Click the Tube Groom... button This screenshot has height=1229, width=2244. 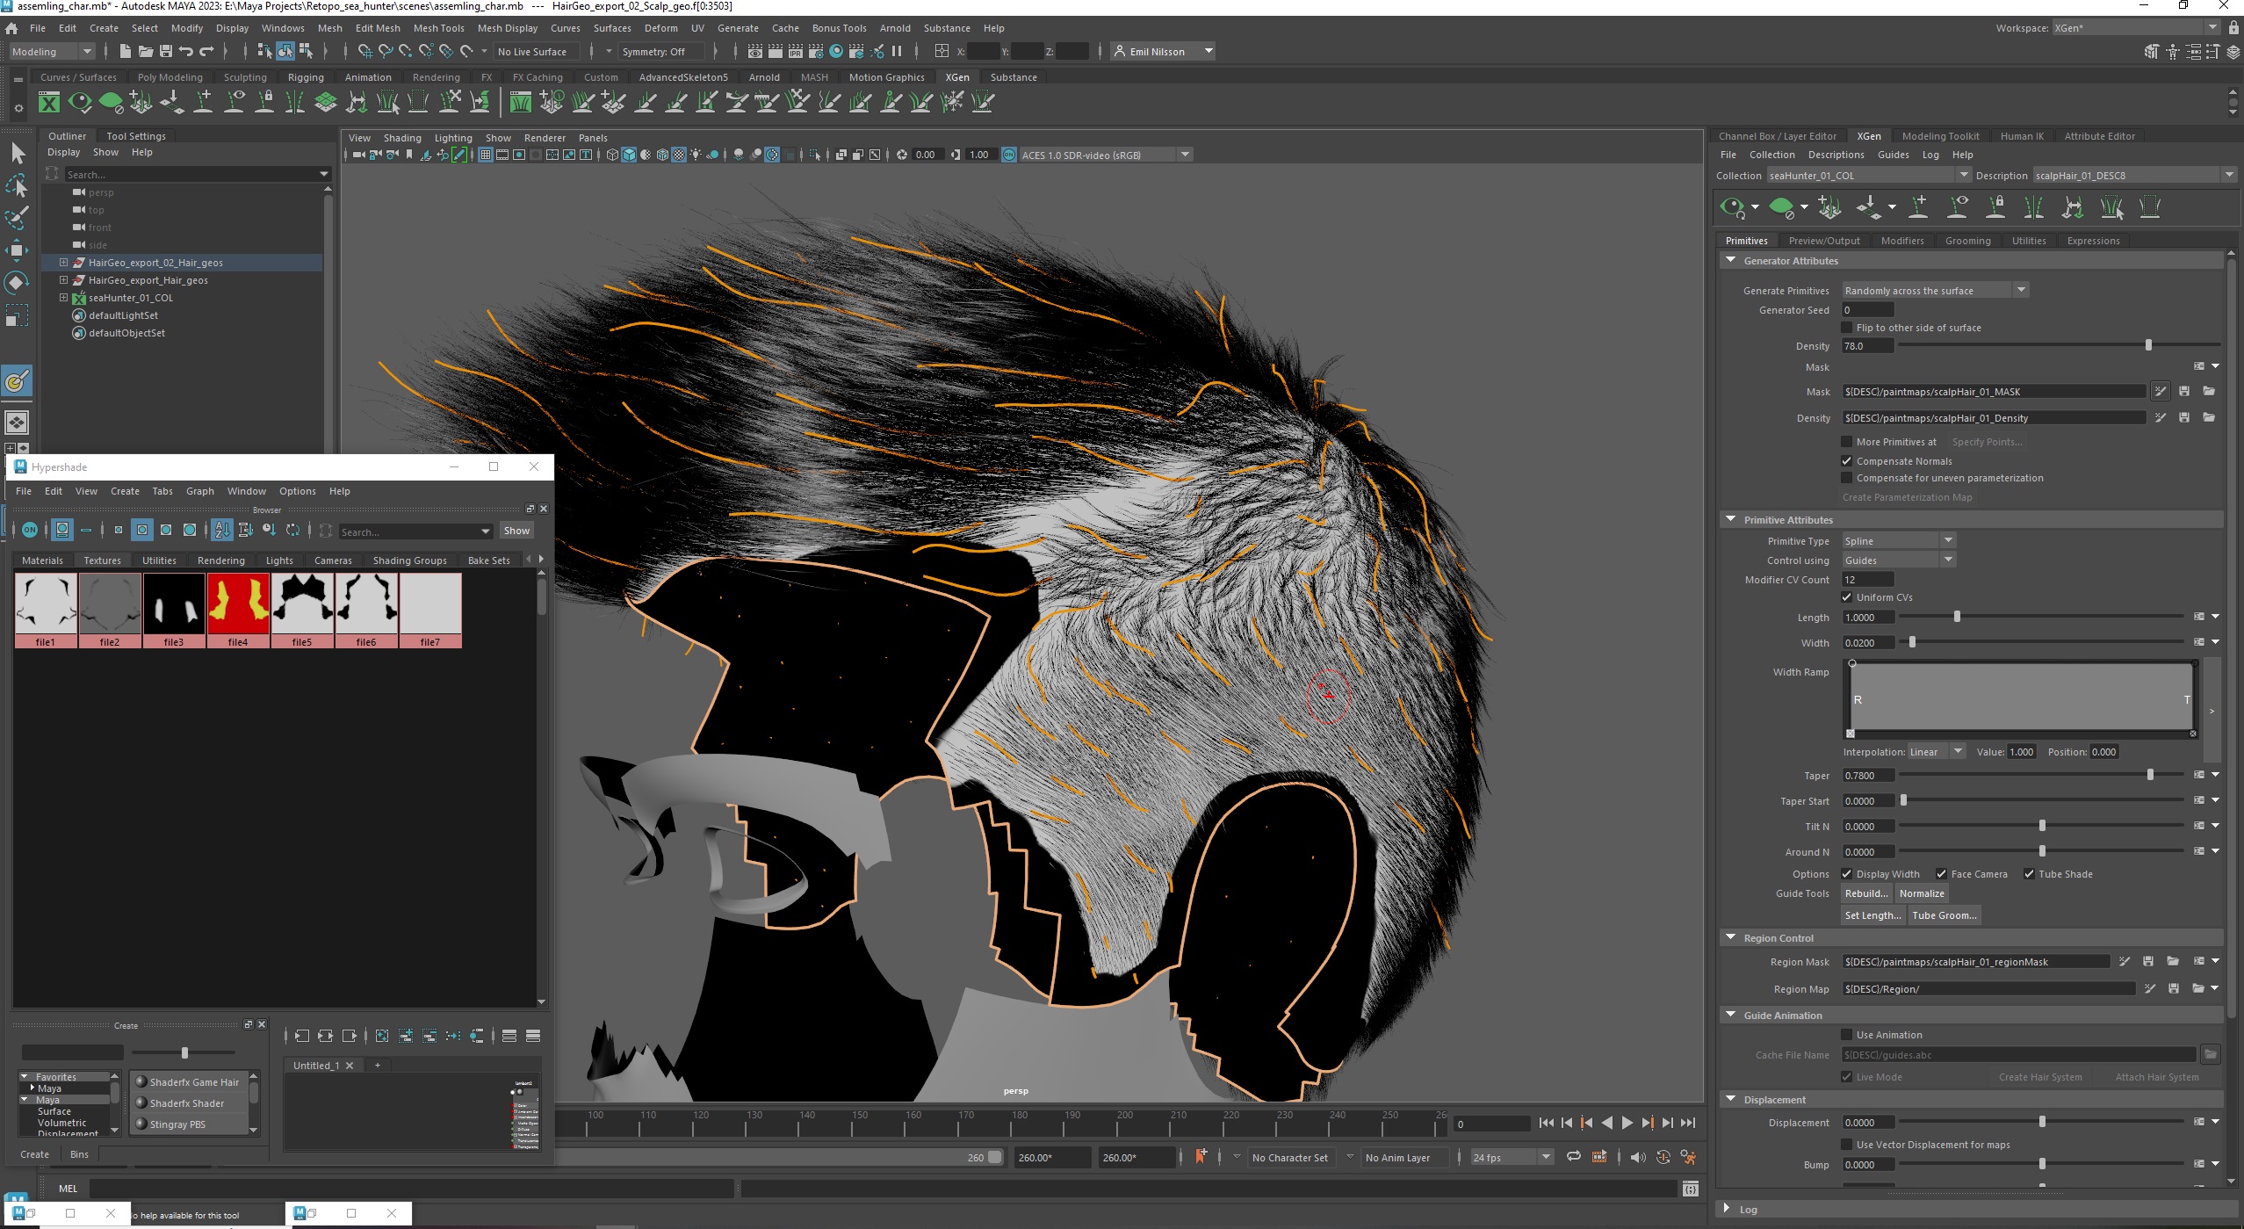coord(1944,915)
